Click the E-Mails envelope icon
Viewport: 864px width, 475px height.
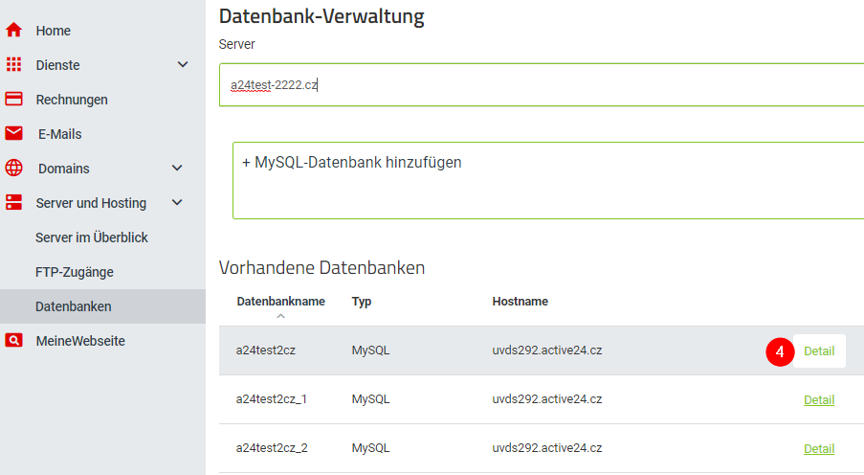(13, 133)
